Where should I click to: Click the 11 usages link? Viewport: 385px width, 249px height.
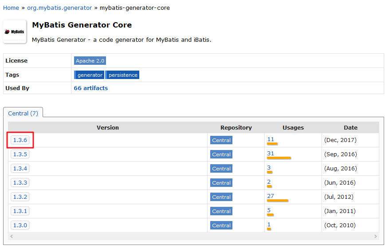(x=271, y=139)
